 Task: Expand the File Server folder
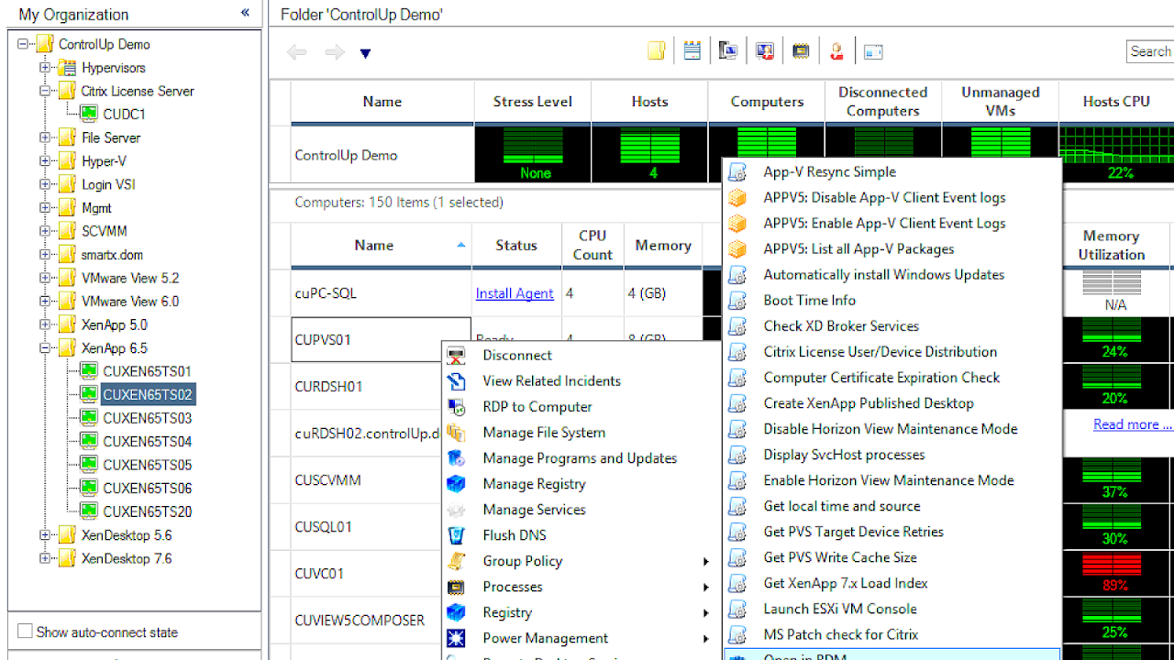pyautogui.click(x=45, y=137)
